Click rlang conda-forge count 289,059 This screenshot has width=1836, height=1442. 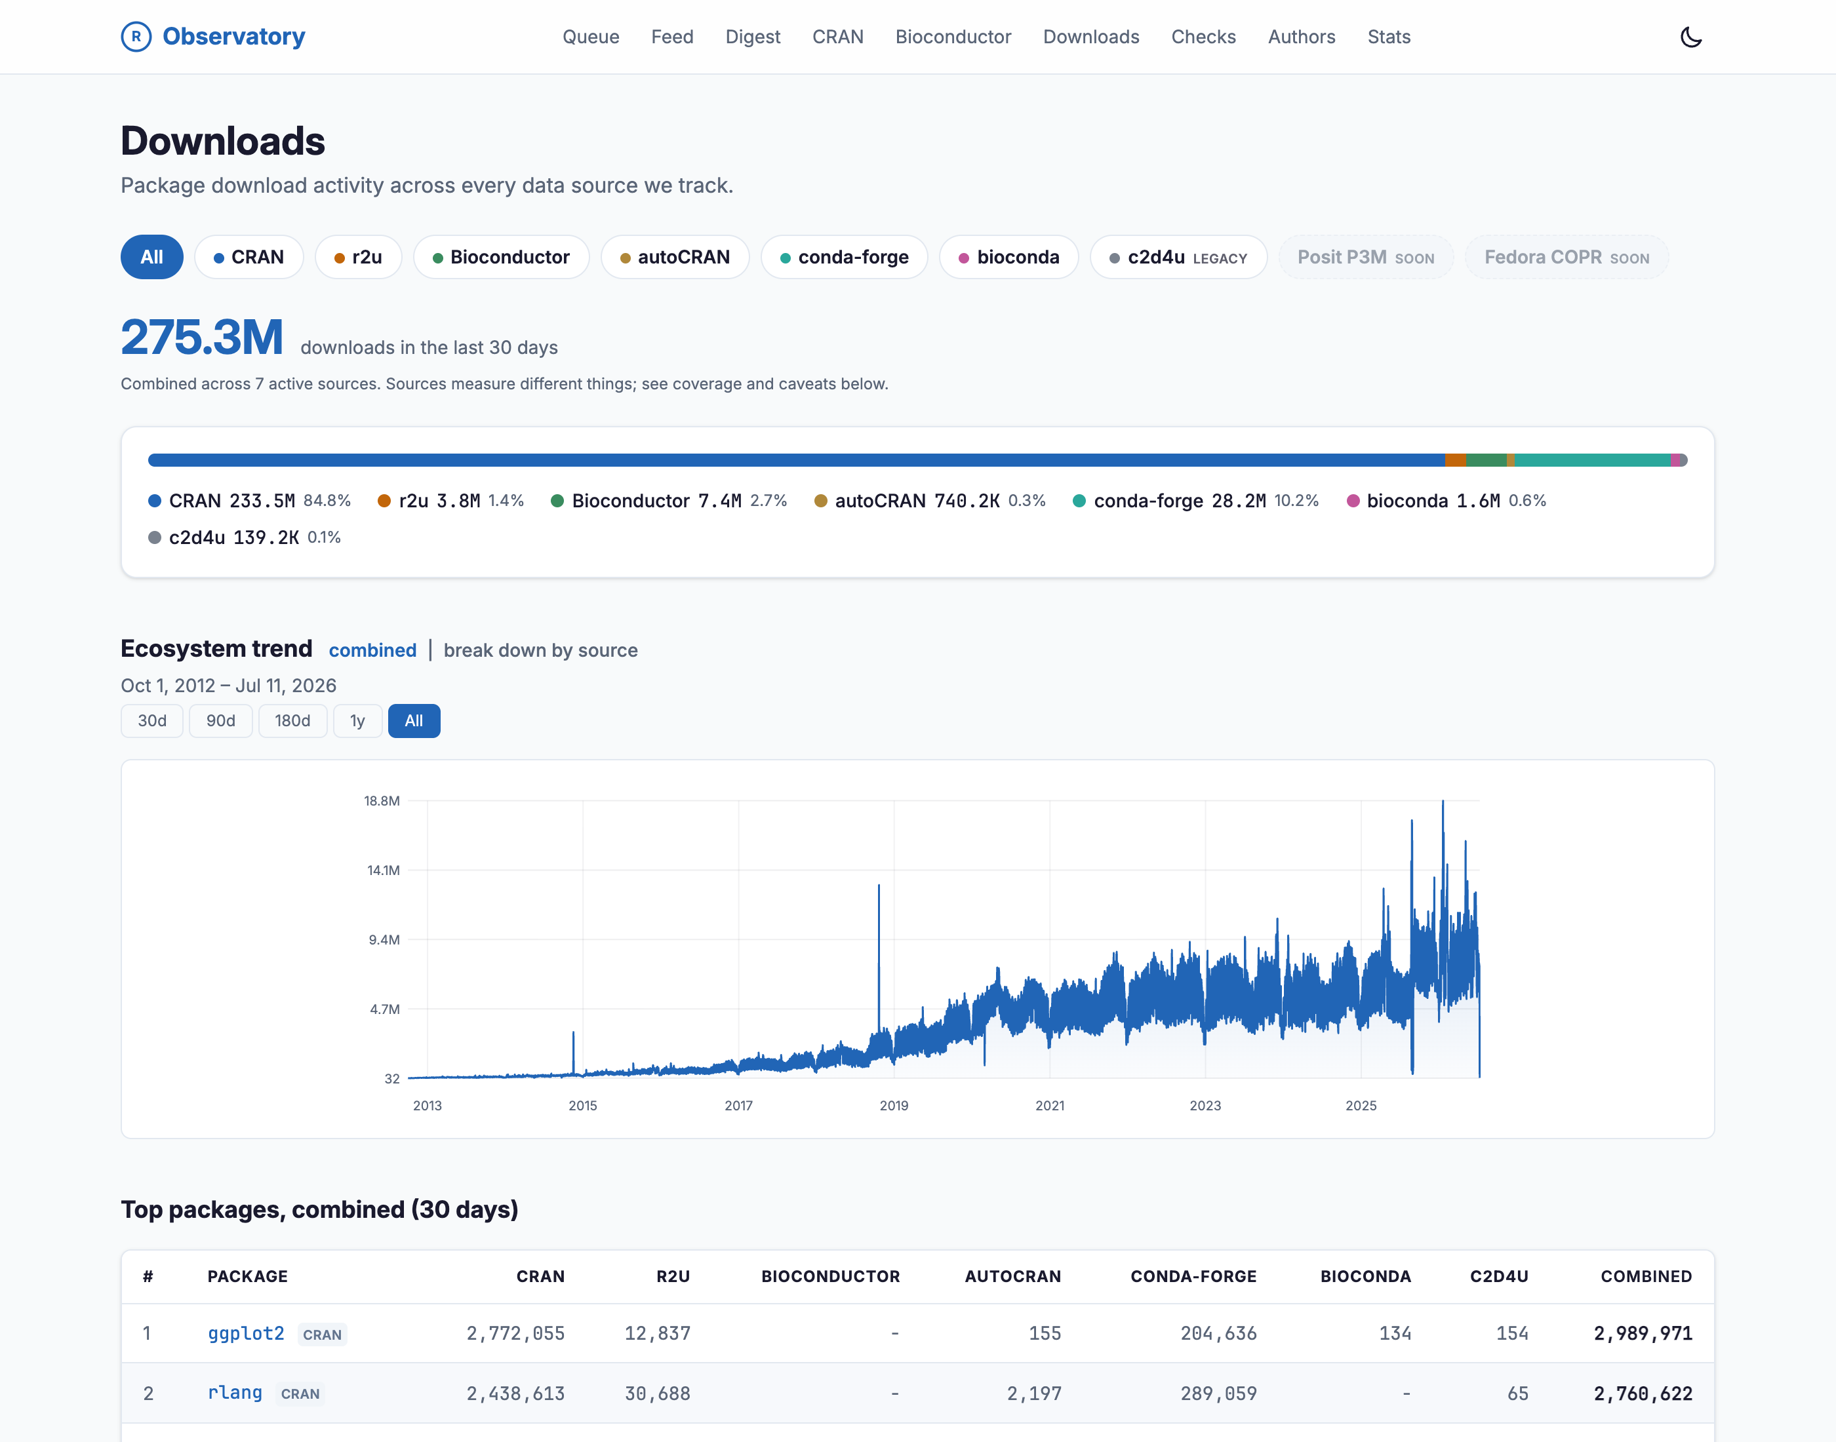pos(1218,1393)
